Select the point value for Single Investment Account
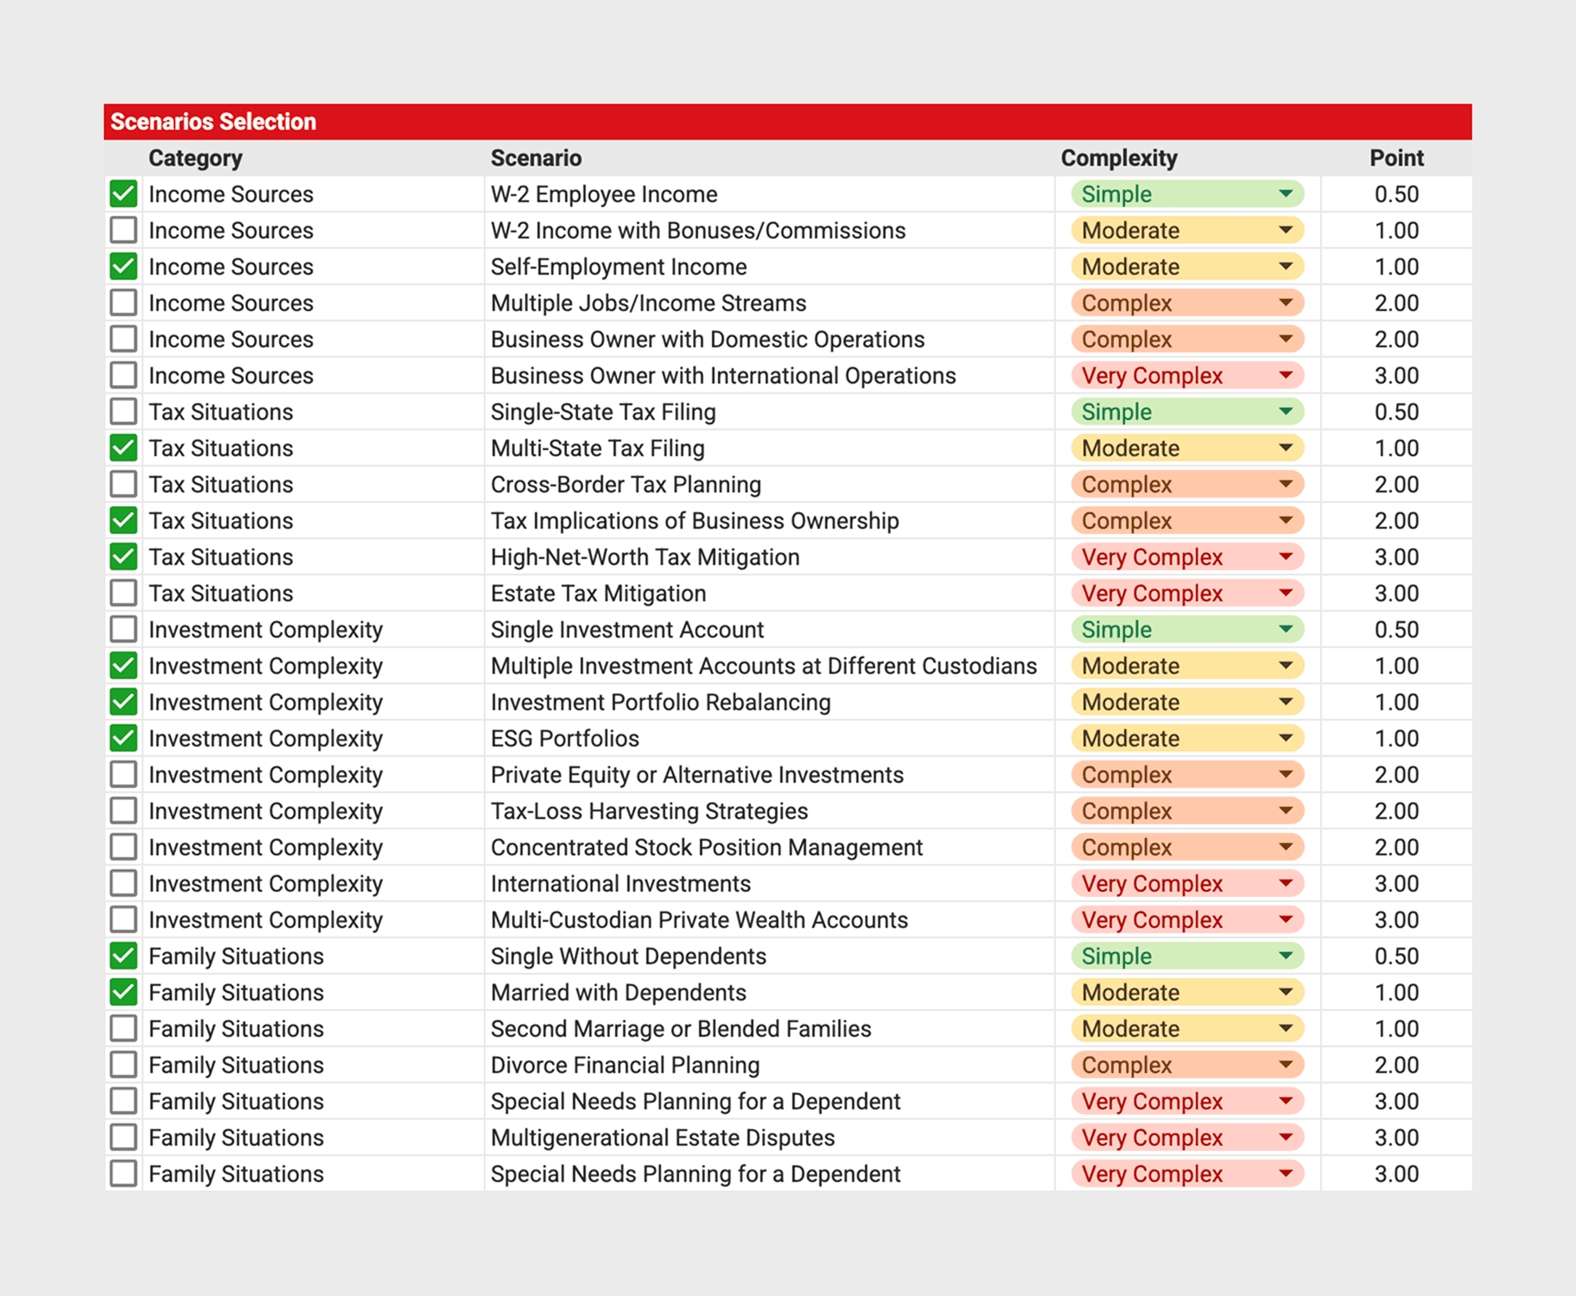Image resolution: width=1576 pixels, height=1296 pixels. [1396, 630]
